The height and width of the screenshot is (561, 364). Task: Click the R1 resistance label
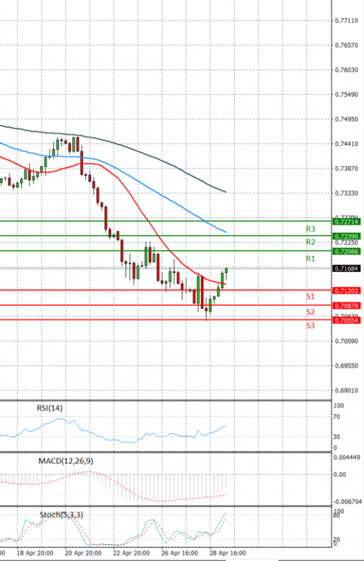click(310, 259)
